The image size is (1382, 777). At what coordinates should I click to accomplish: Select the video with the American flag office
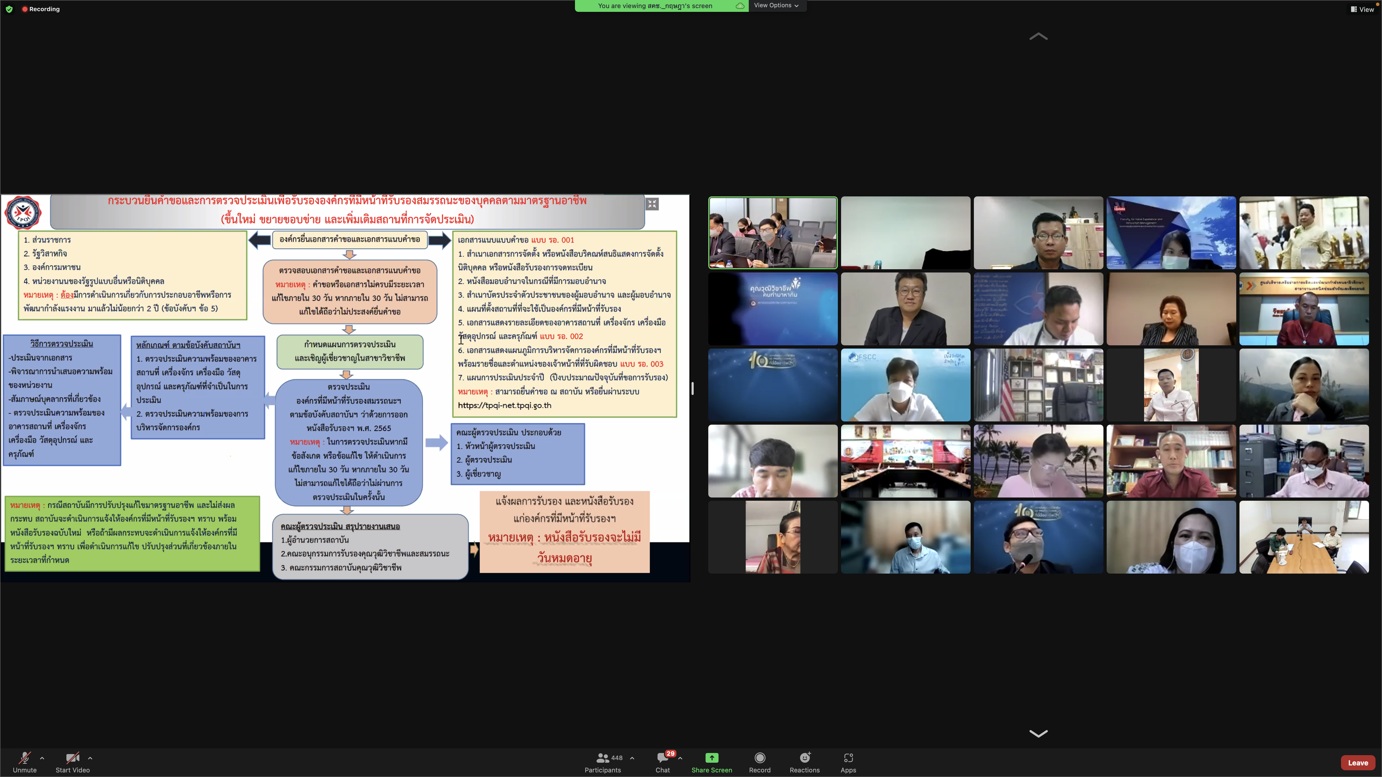(x=1038, y=385)
